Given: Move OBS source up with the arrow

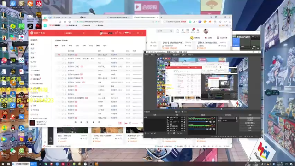Looking at the screenshot, I should [x=178, y=133].
